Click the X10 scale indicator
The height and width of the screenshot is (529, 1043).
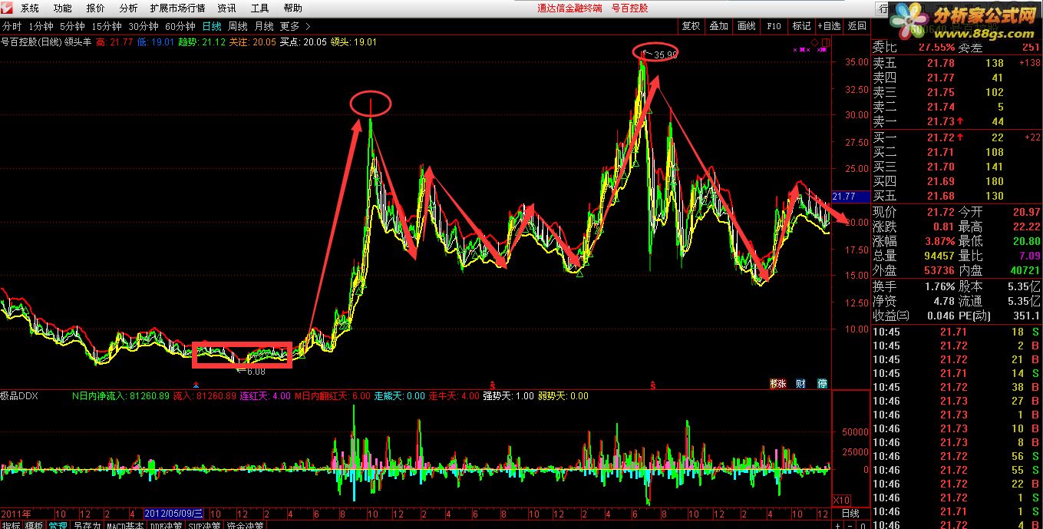(x=841, y=500)
